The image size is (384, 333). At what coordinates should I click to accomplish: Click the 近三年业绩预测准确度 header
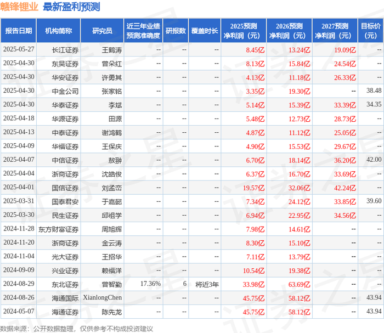[x=143, y=31]
